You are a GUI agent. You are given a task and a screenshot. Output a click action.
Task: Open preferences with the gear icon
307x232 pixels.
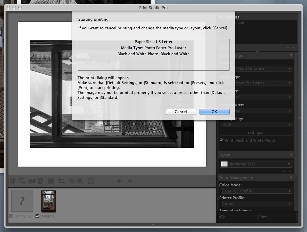[x=222, y=217]
